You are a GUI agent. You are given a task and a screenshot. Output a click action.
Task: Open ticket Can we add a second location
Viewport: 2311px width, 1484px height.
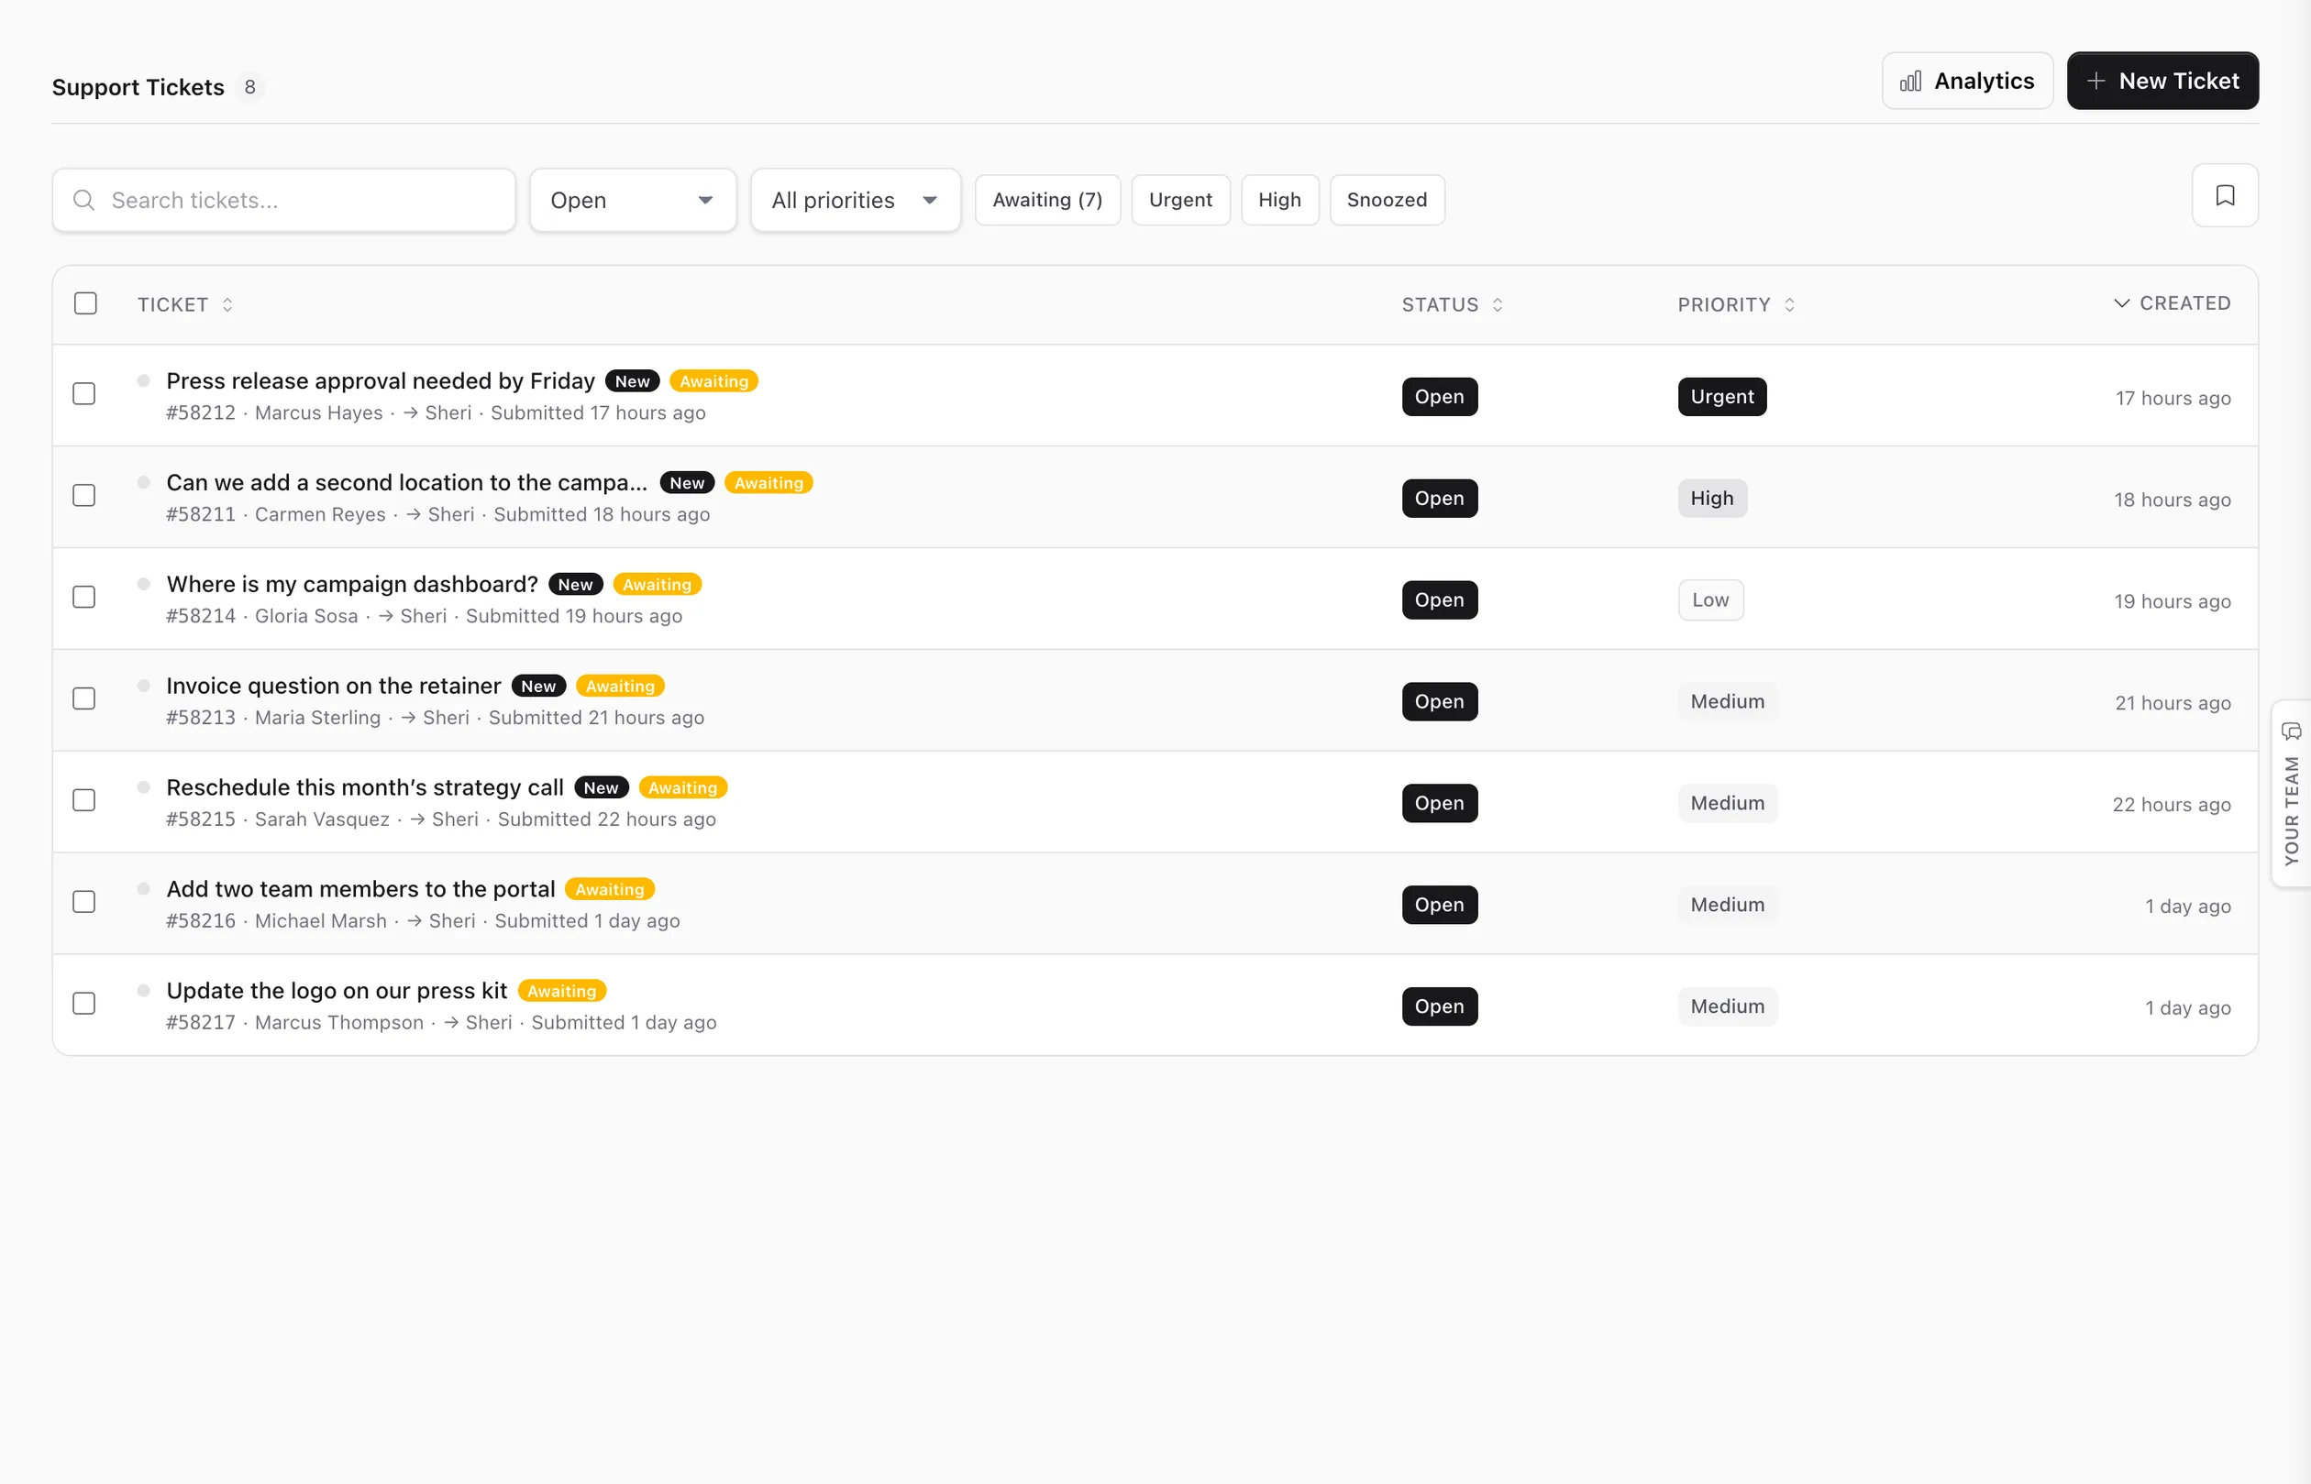406,482
